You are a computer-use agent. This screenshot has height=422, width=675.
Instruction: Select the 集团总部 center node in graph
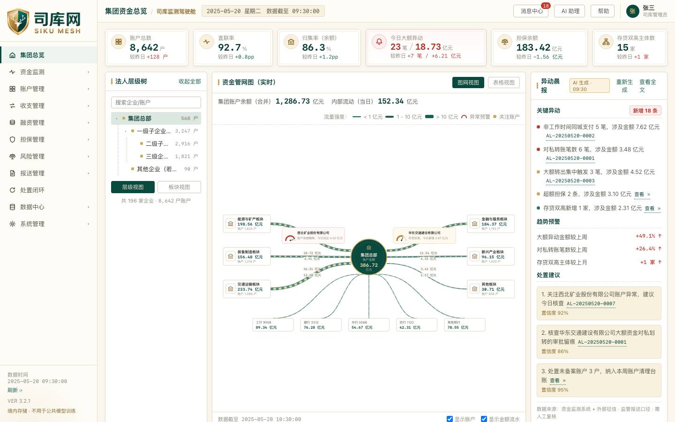coord(369,257)
